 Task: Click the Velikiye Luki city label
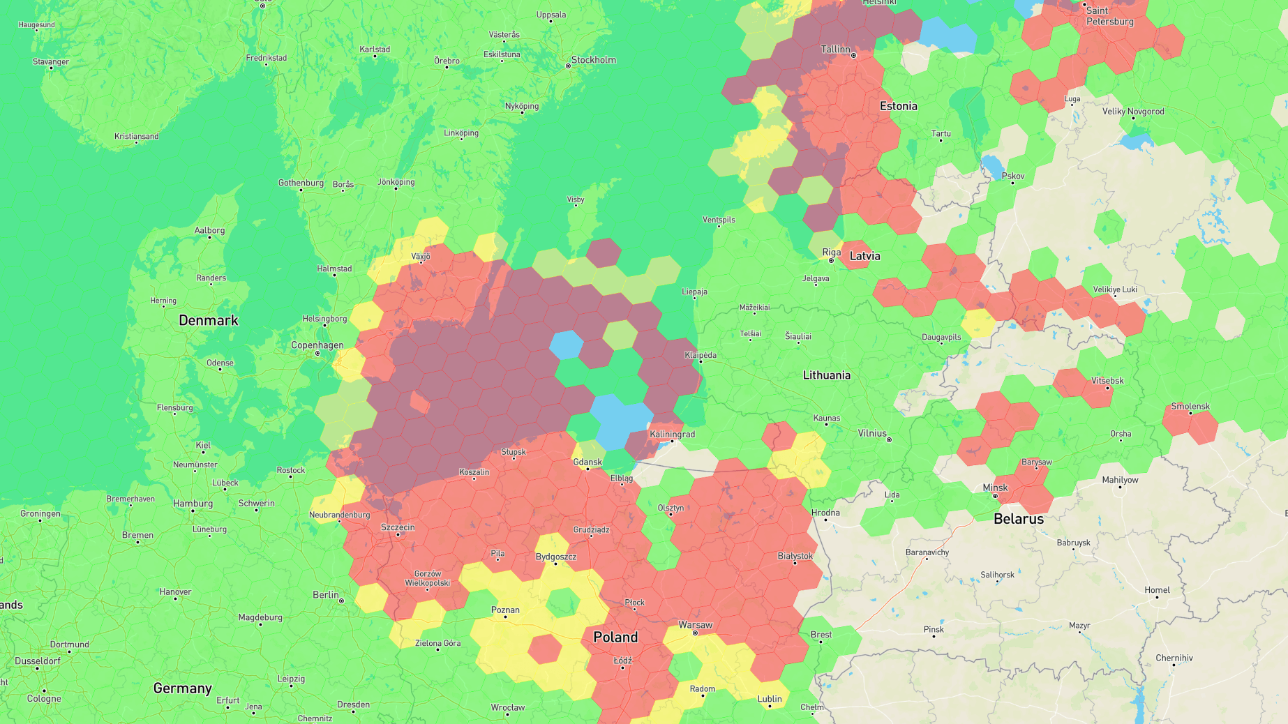coord(1115,289)
